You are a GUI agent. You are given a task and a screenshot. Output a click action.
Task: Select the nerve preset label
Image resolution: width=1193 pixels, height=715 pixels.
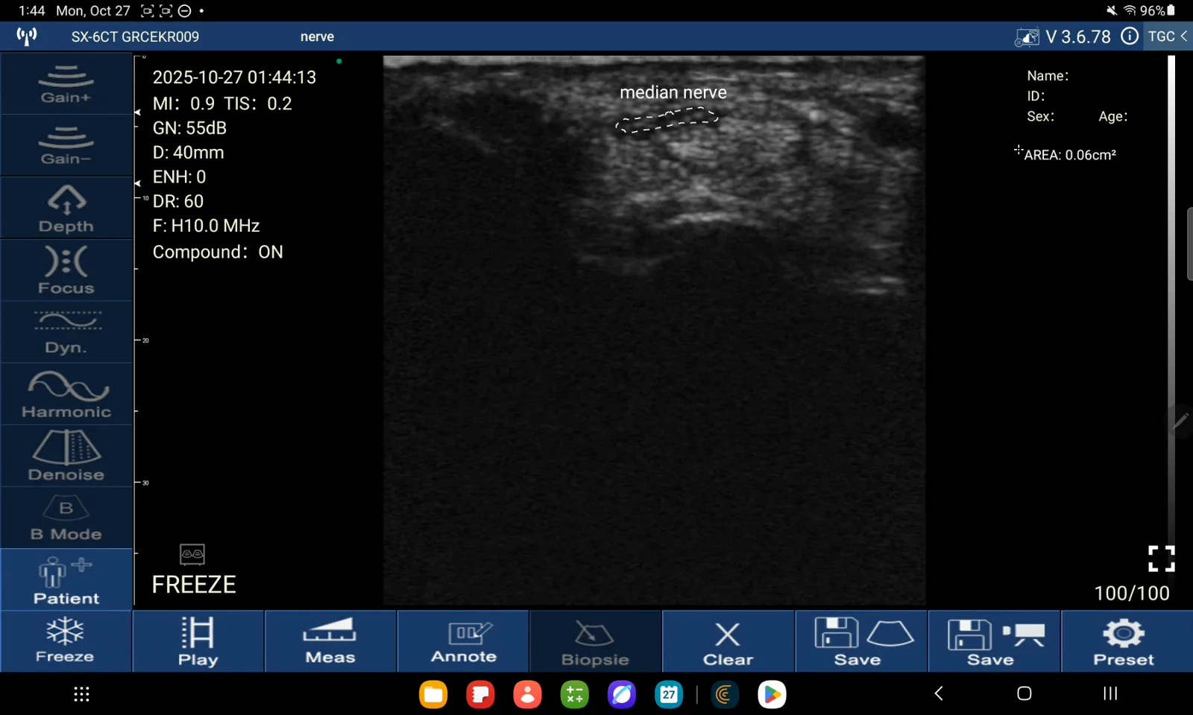[x=317, y=36]
